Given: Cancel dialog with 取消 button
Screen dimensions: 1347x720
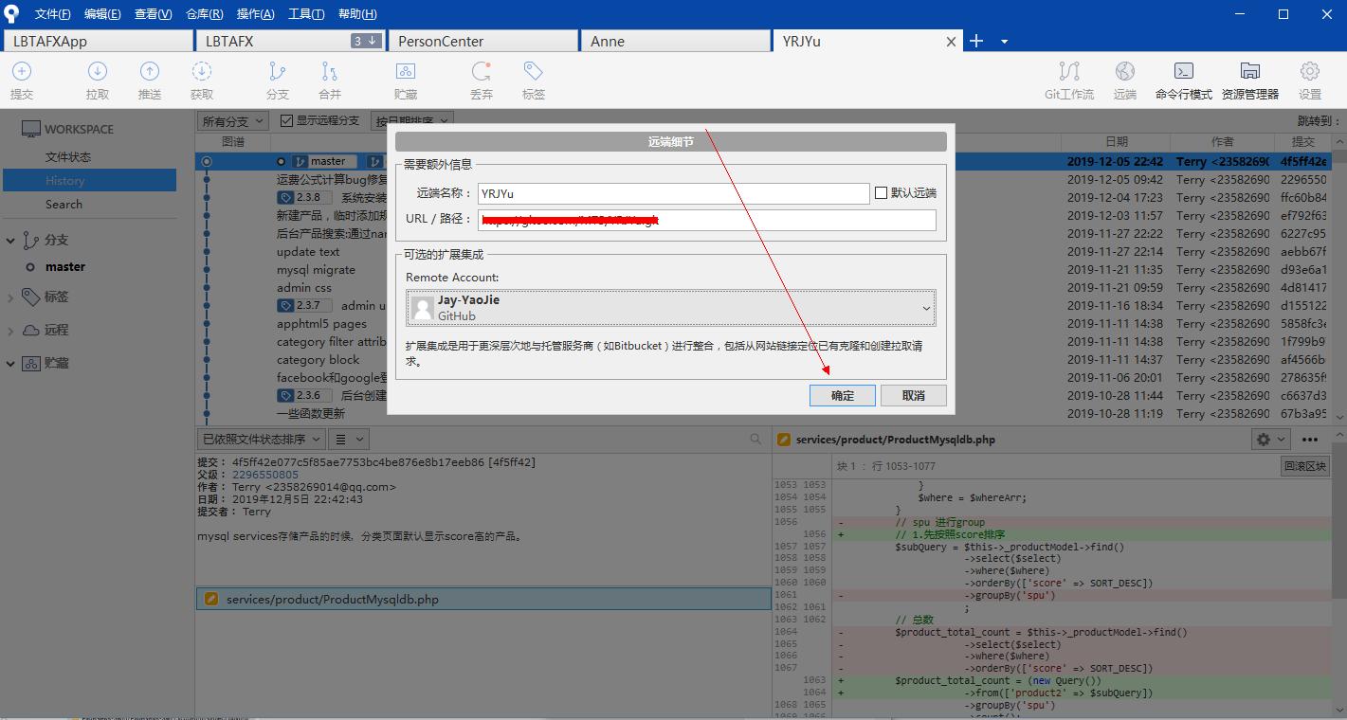Looking at the screenshot, I should [x=914, y=395].
